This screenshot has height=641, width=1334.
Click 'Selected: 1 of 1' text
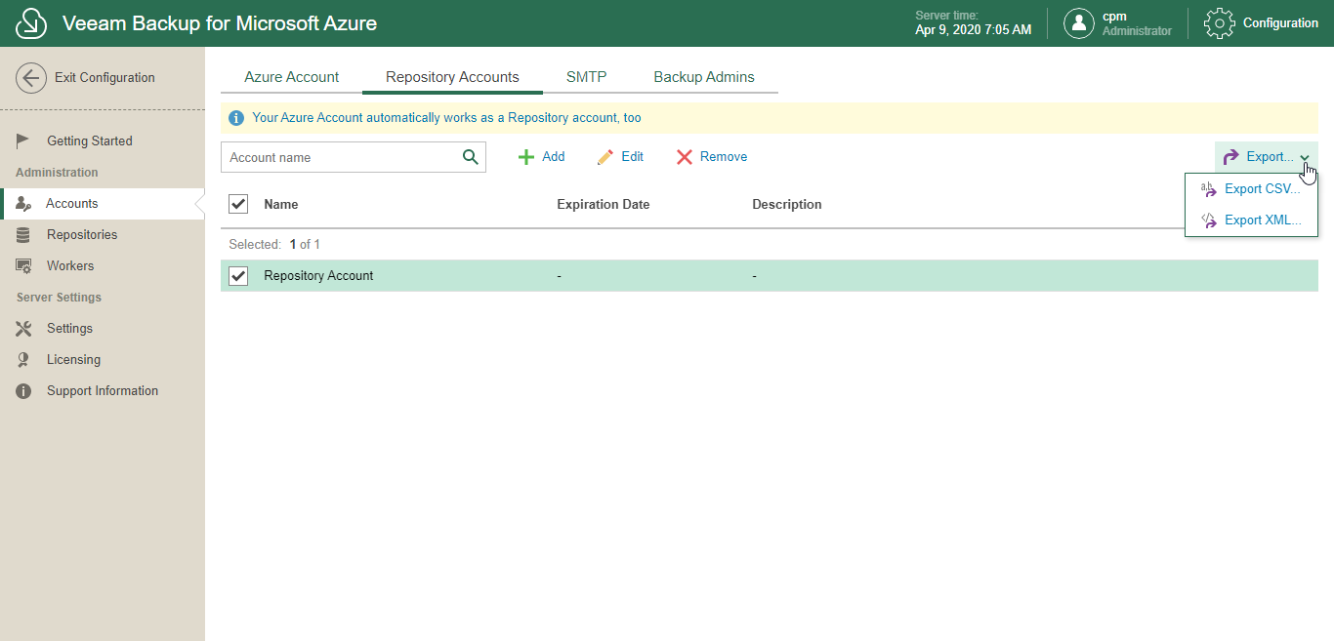[274, 245]
